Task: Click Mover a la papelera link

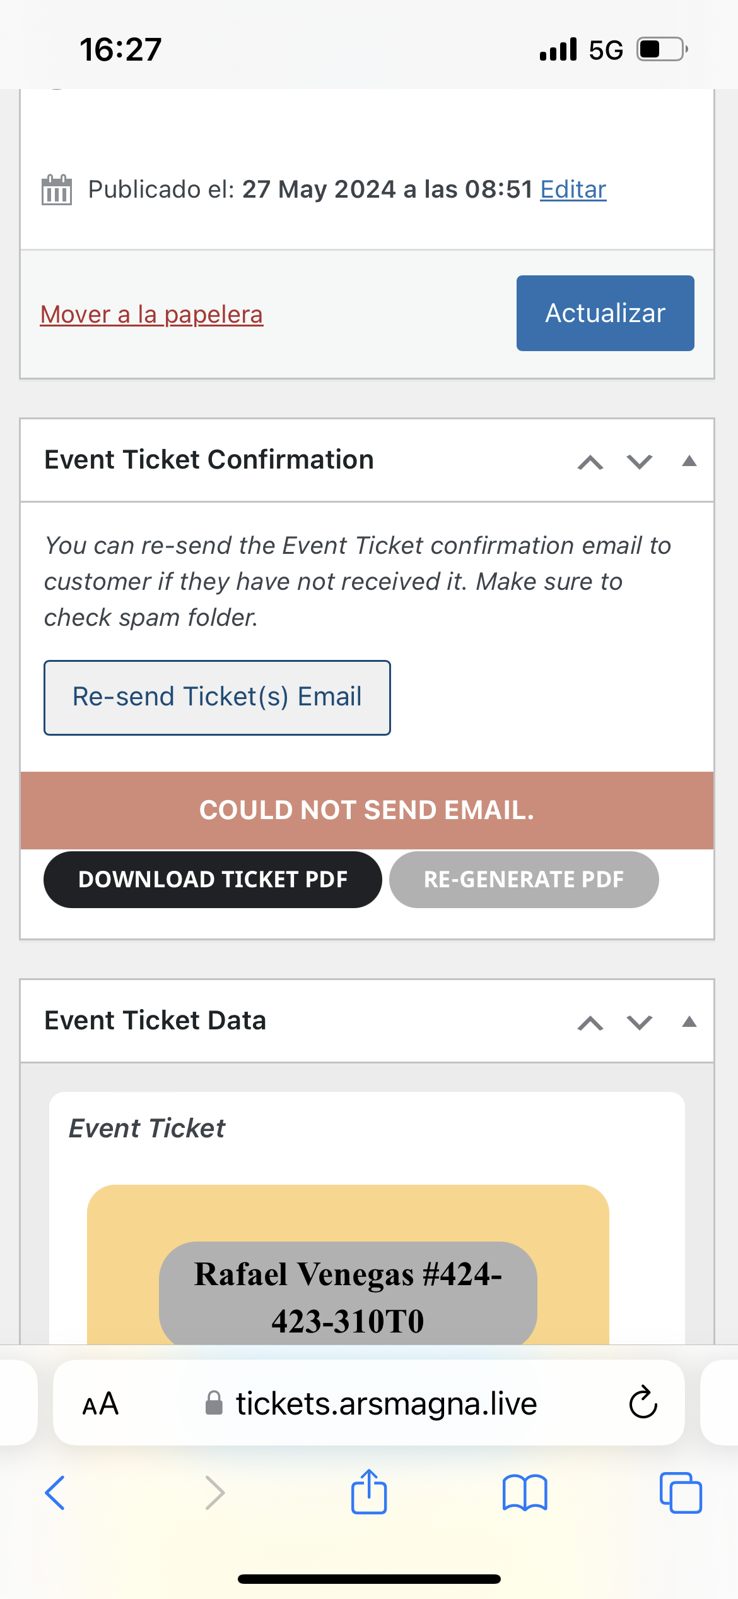Action: click(151, 314)
